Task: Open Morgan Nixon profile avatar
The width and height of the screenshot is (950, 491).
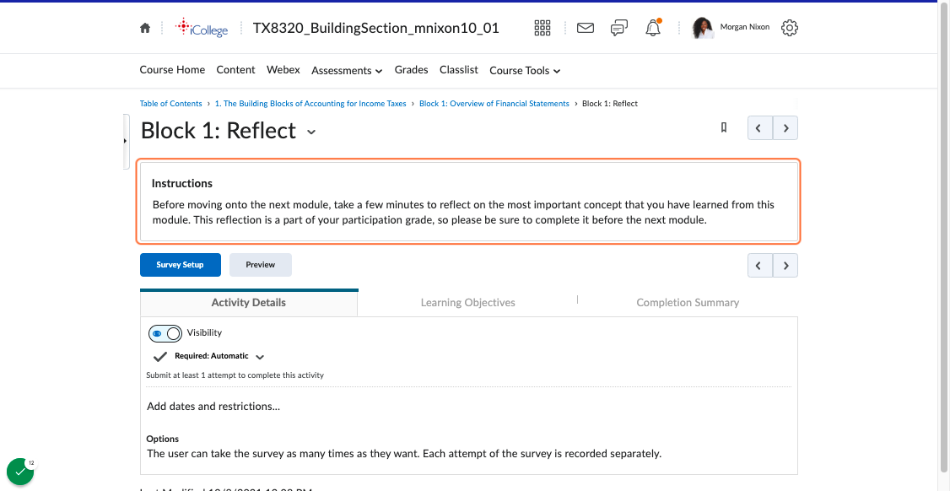Action: (x=703, y=28)
